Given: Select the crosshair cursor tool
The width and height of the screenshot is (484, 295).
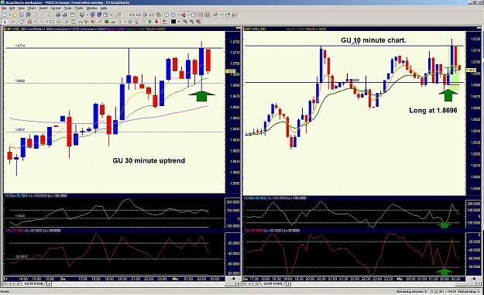Looking at the screenshot, I should point(13,22).
